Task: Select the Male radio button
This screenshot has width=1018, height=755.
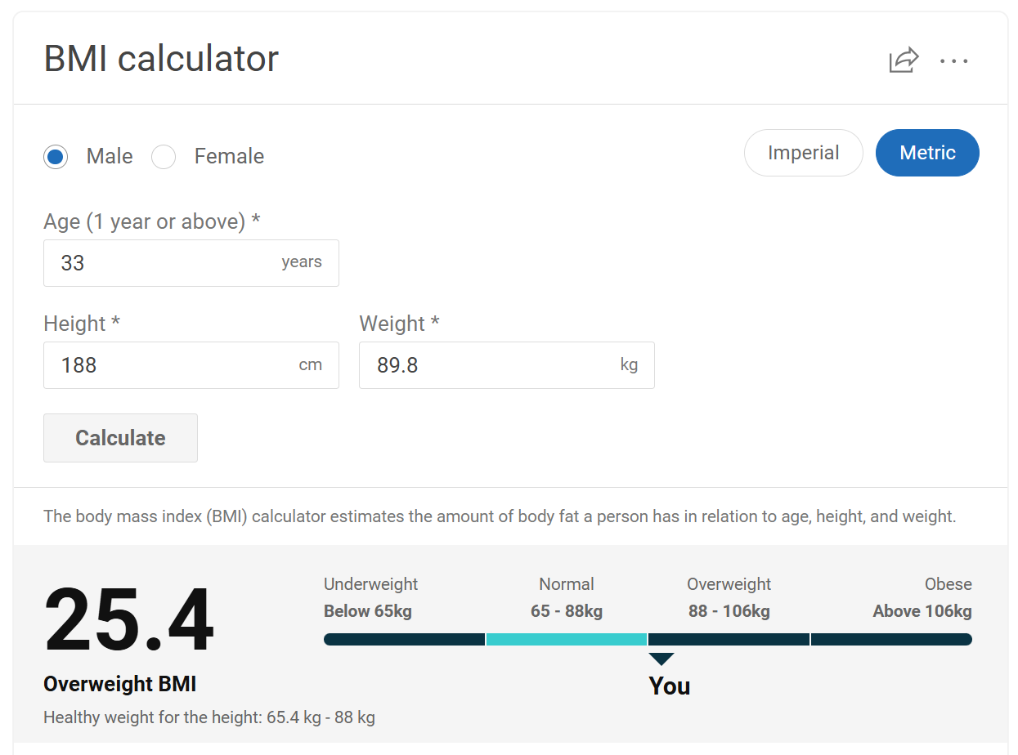Action: pyautogui.click(x=56, y=157)
